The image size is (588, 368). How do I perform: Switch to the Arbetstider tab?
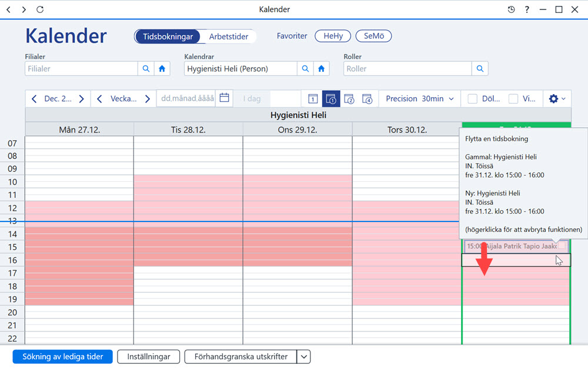point(228,37)
